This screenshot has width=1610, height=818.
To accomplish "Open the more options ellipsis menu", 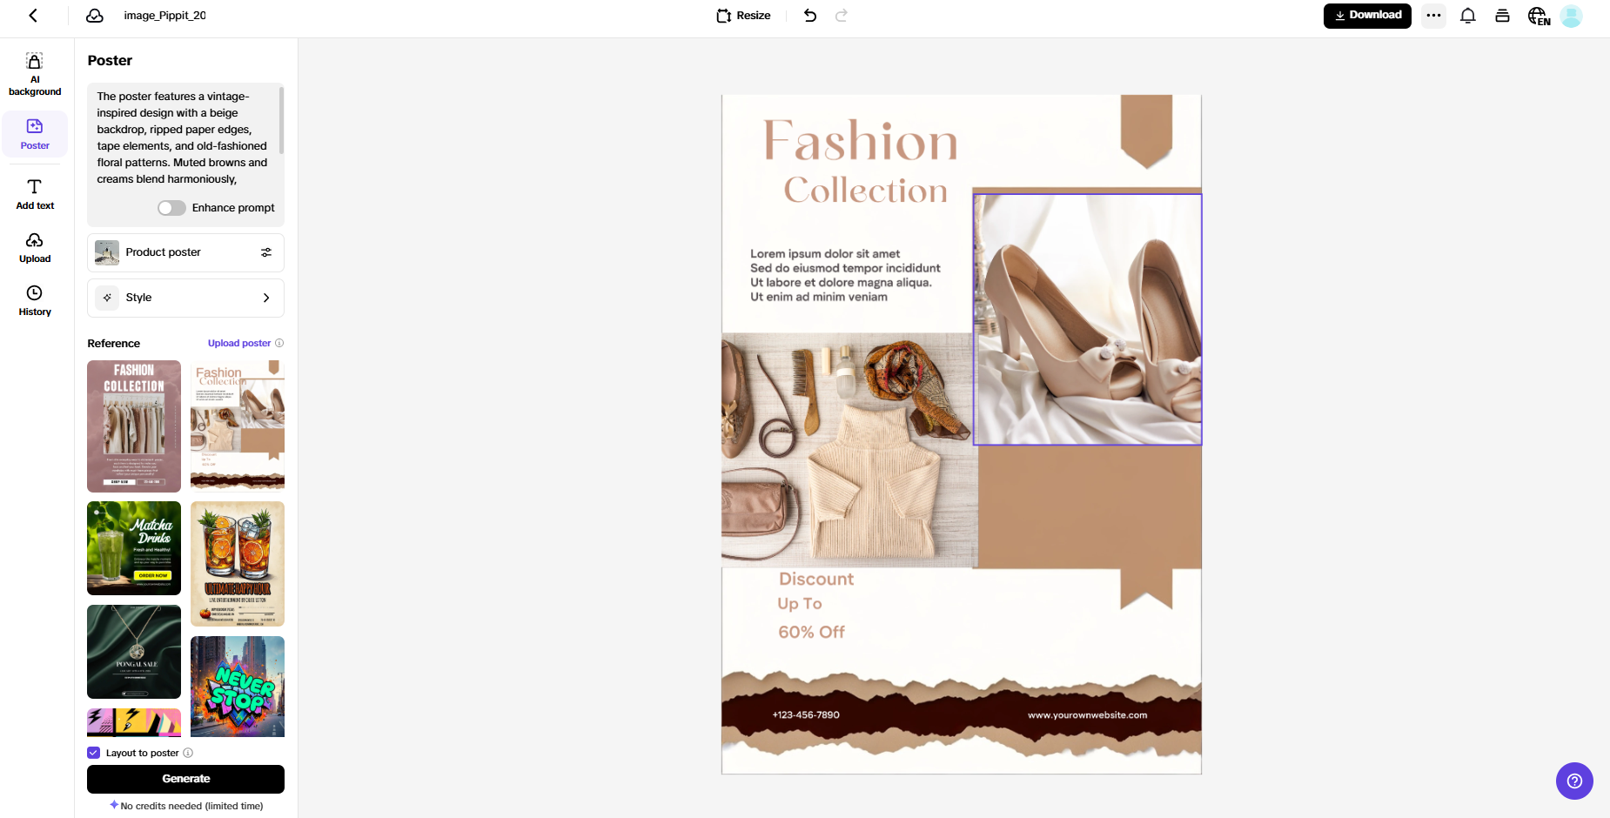I will coord(1433,16).
